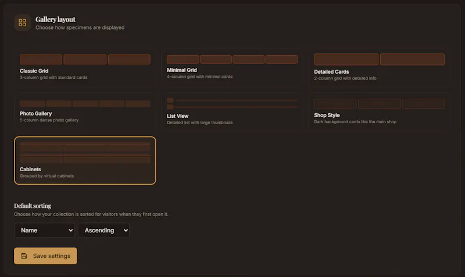Click the Default sorting heading
Screen dimensions: 465x277
(33, 206)
